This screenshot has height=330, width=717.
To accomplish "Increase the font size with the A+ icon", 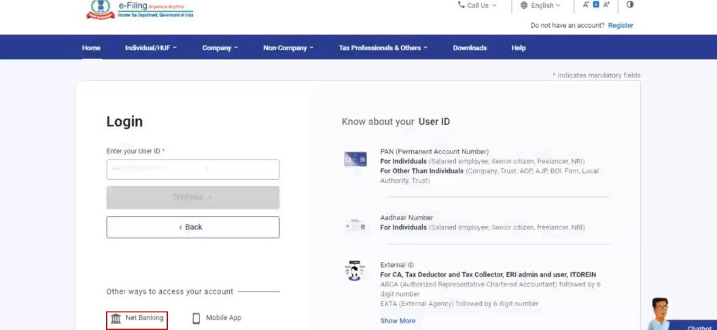I will point(606,5).
